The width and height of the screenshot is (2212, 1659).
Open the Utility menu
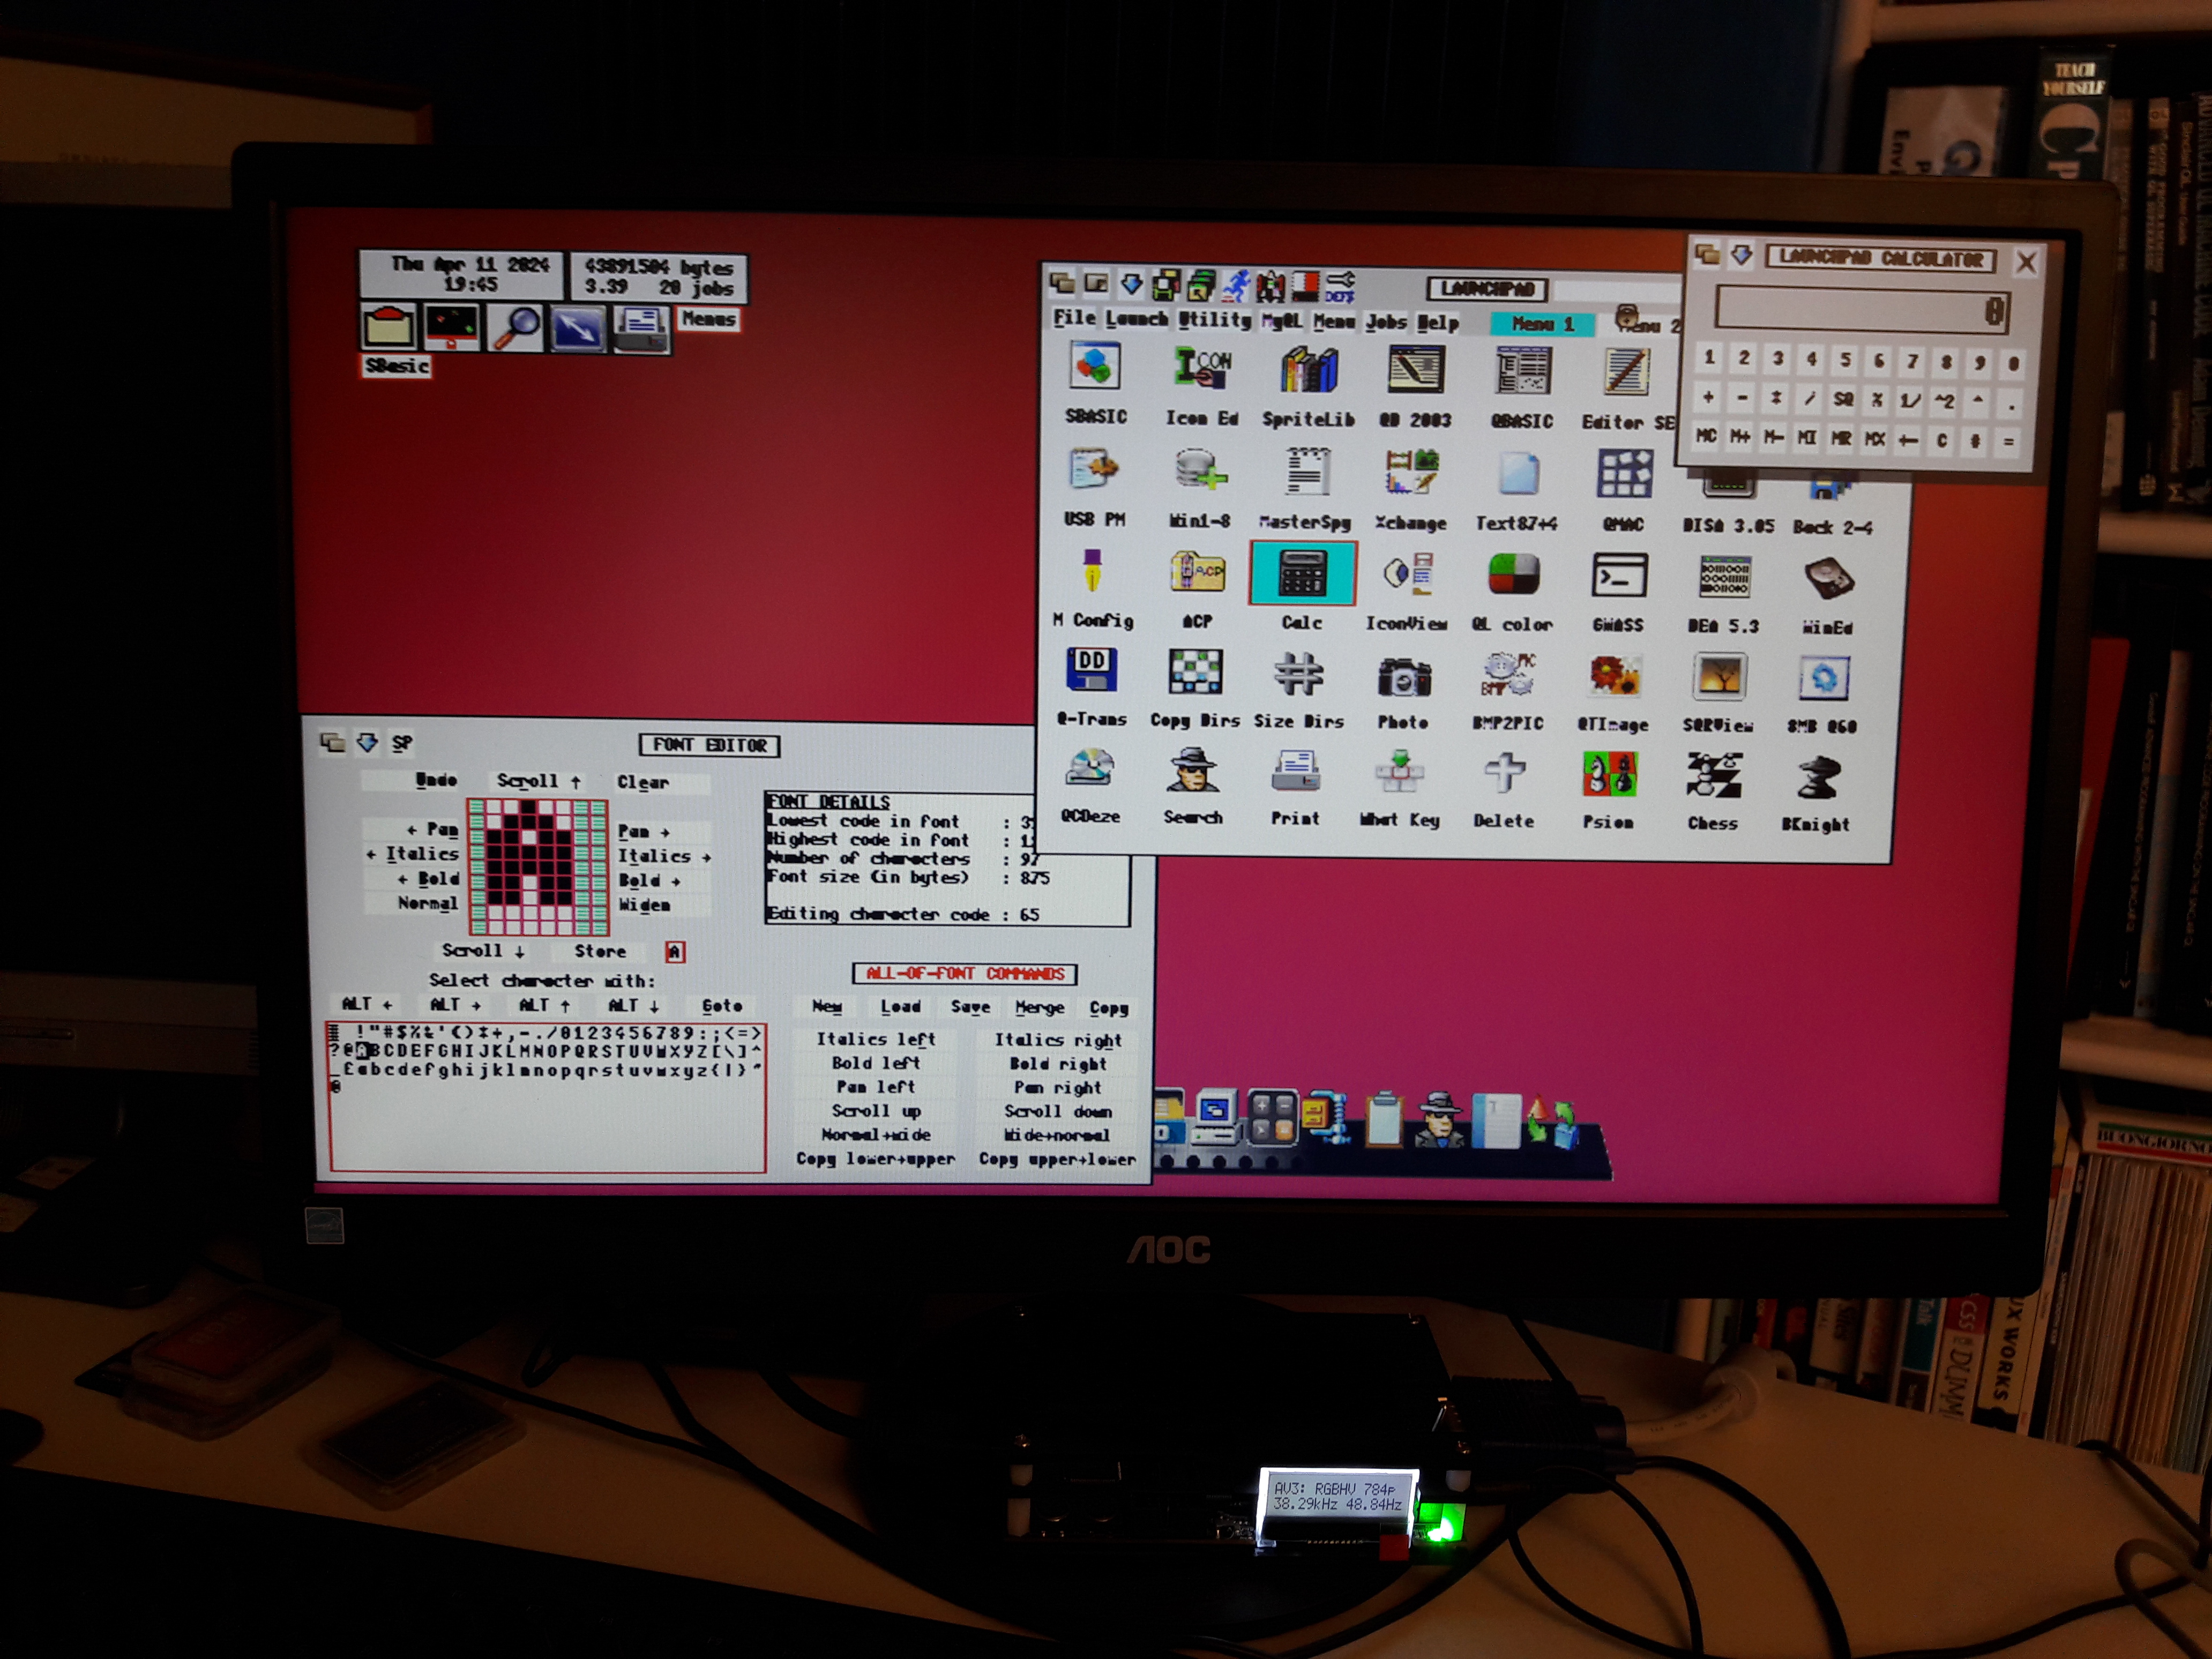point(1215,320)
